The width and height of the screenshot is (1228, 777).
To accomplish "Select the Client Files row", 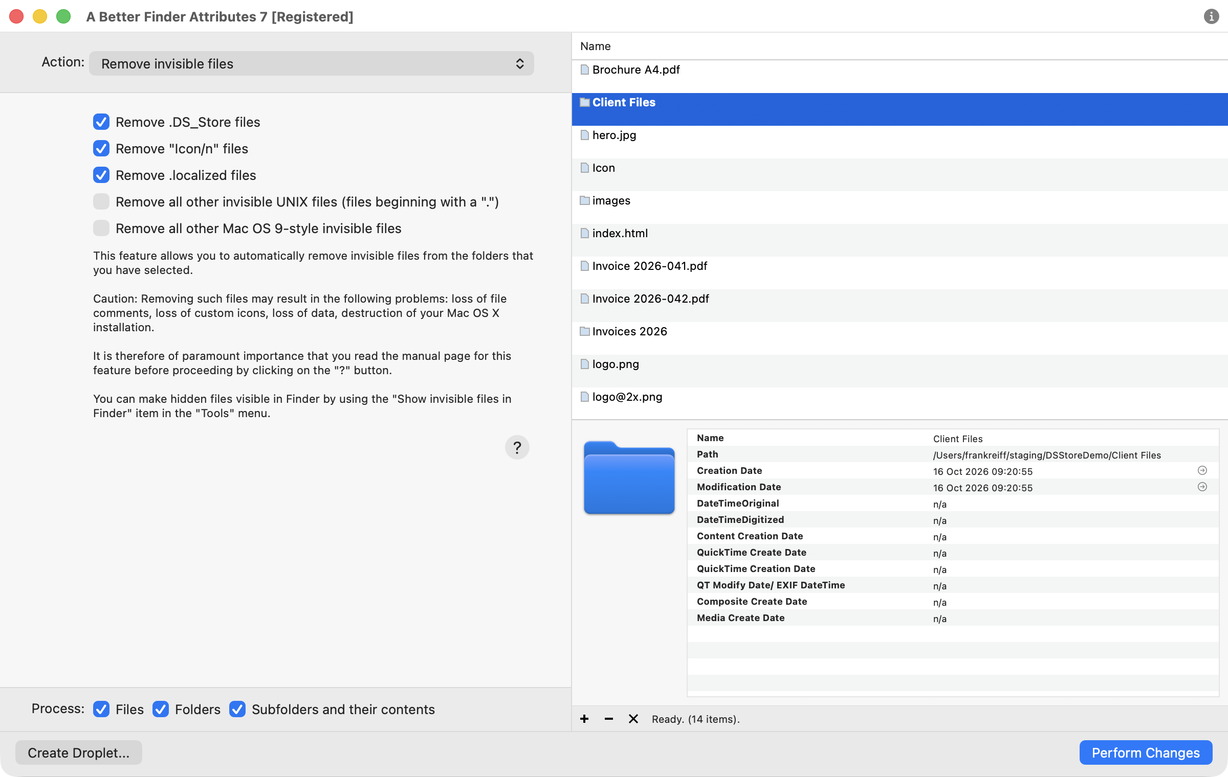I will tap(900, 109).
